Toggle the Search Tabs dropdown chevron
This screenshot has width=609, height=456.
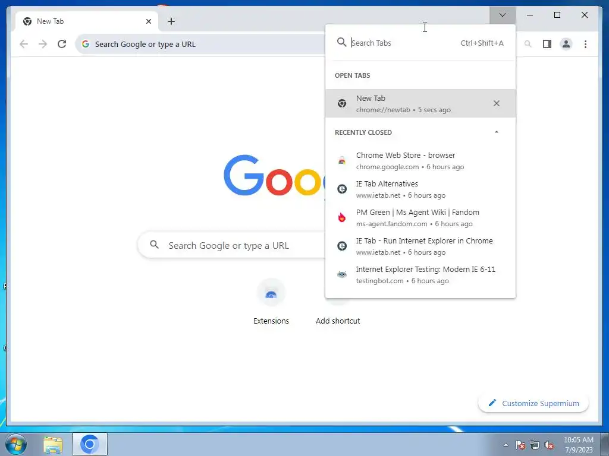pos(503,15)
